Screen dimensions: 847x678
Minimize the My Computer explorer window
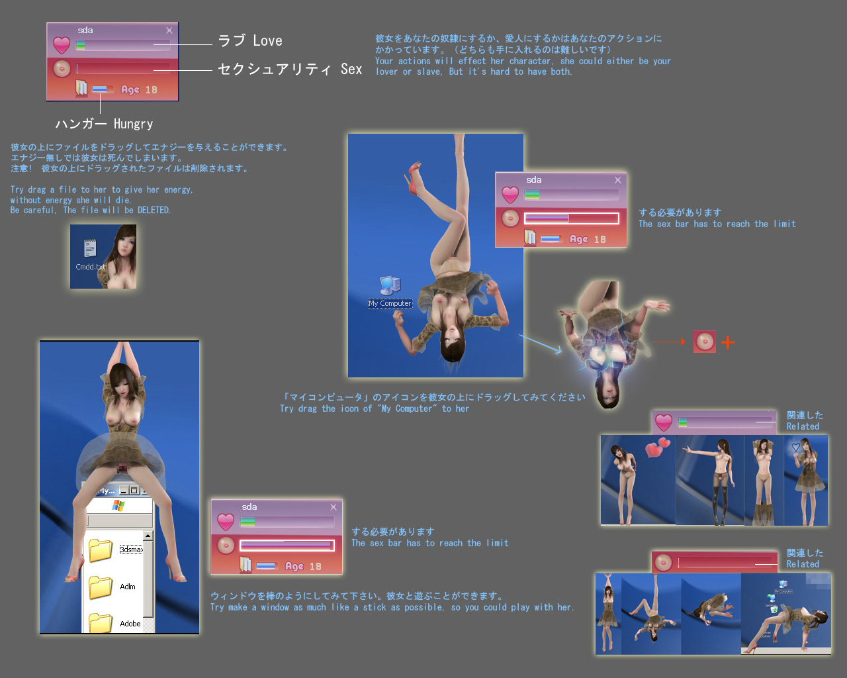124,492
